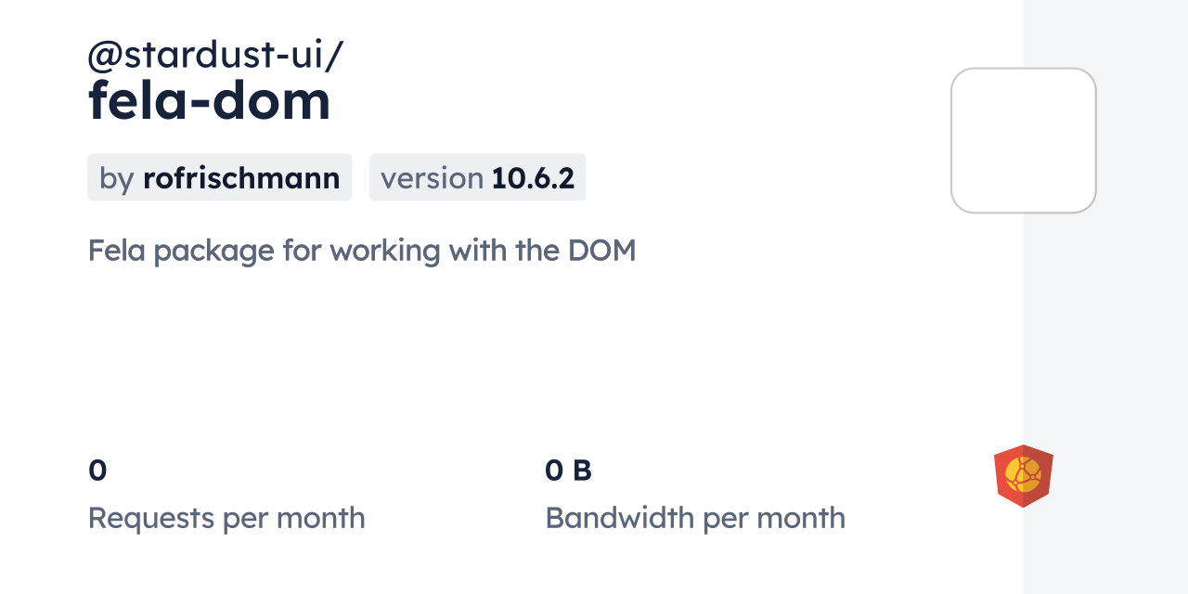
Task: Select the fela-dom package title
Action: click(x=209, y=100)
